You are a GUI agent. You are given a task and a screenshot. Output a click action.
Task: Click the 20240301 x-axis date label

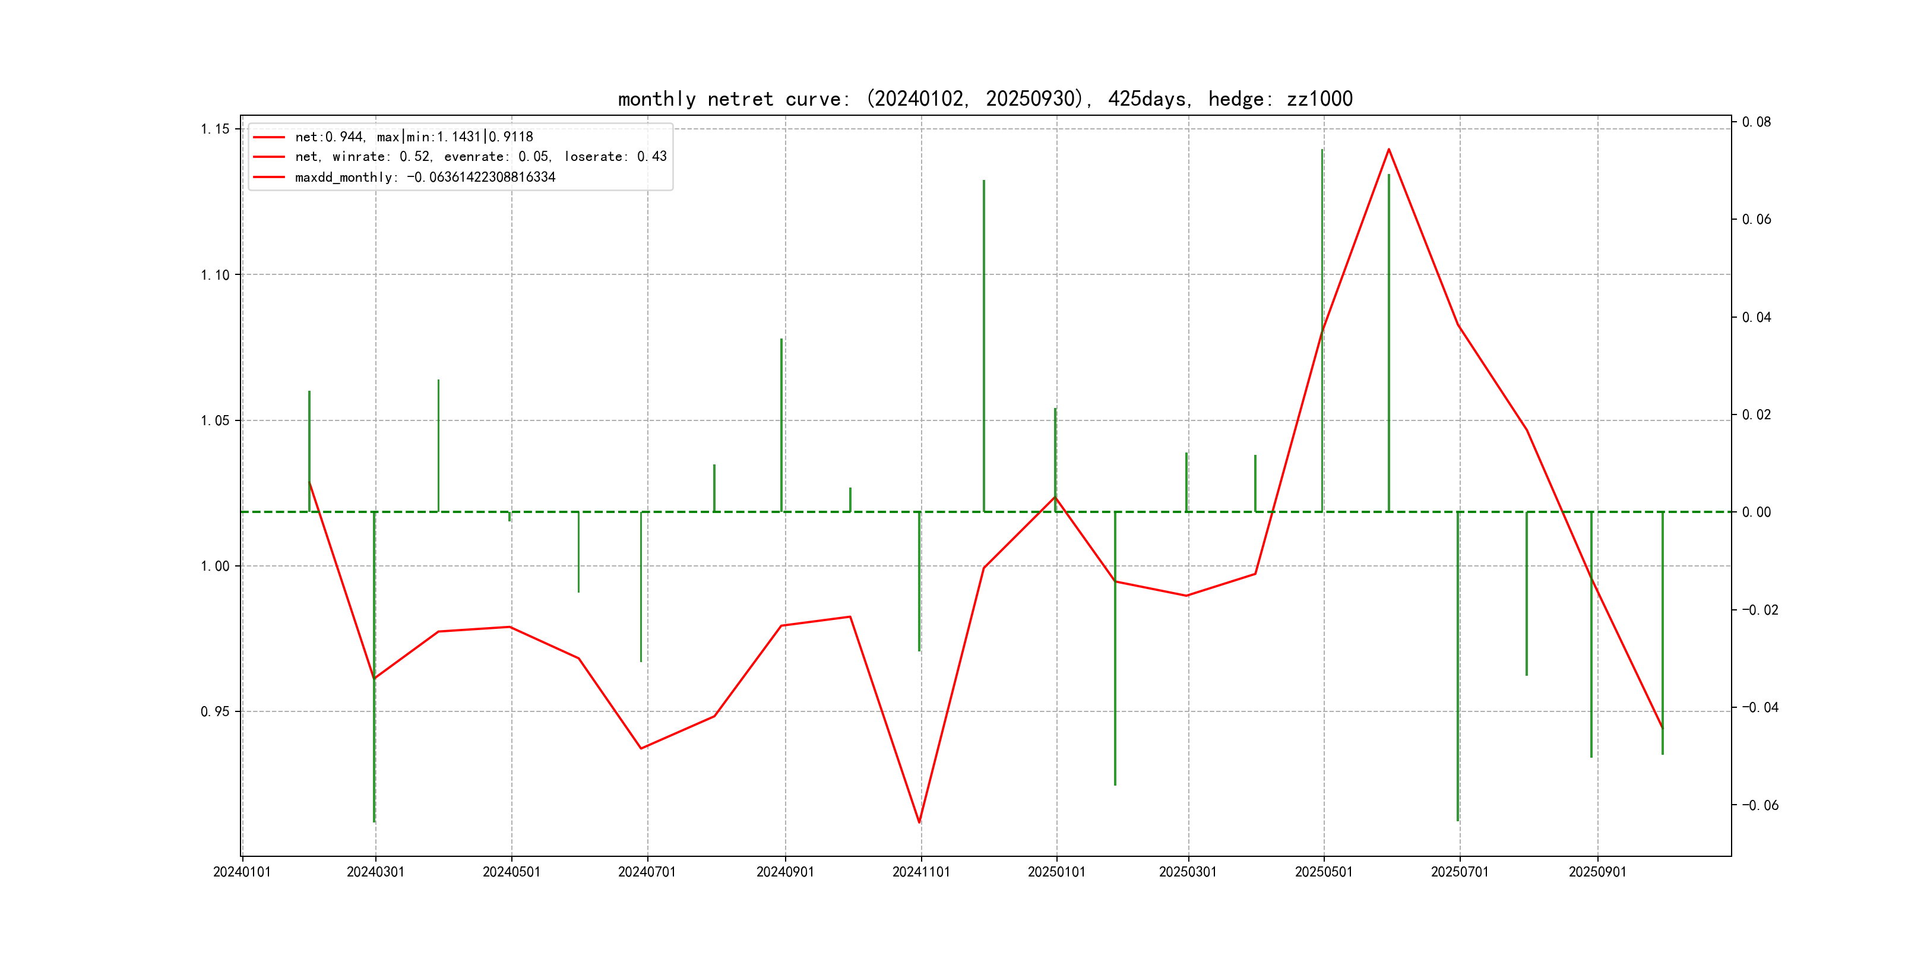point(375,872)
